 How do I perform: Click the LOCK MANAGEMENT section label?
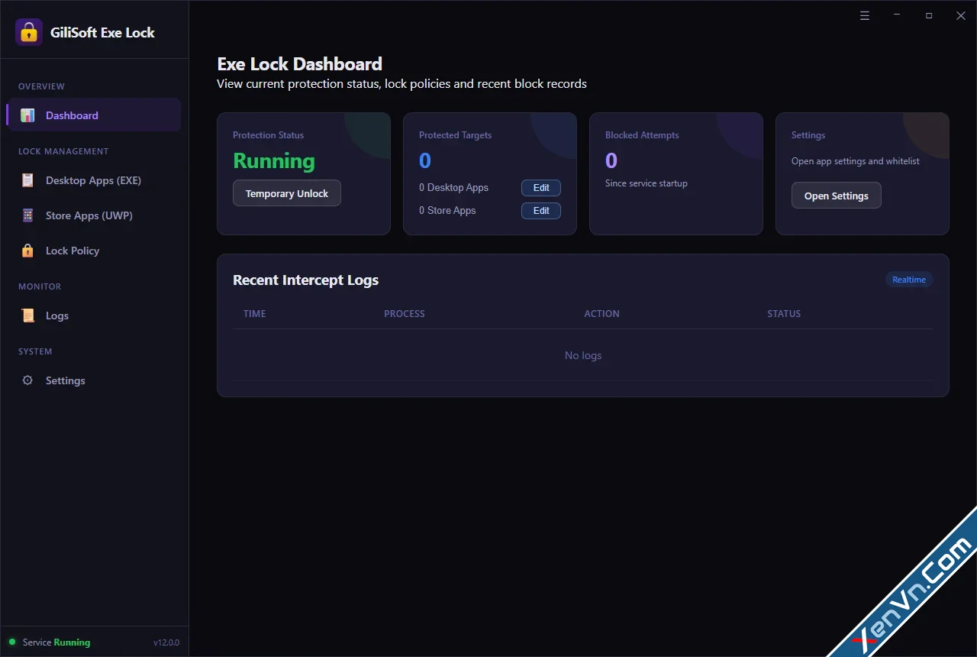coord(63,151)
